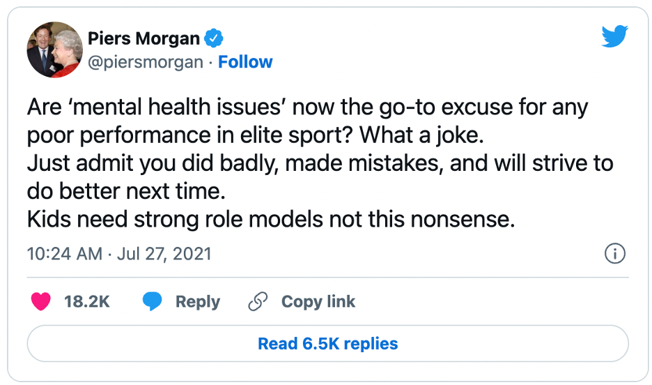Click the tweet line starting 'Are mental health issues'
The height and width of the screenshot is (385, 652).
[306, 108]
